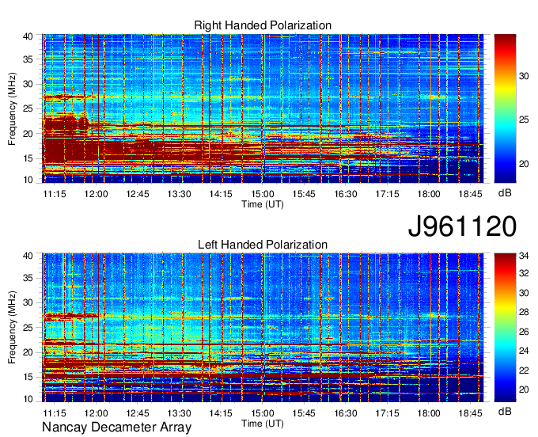Image resolution: width=538 pixels, height=437 pixels.
Task: Click the "Time (UT)" axis label of the Right Handed plot
Action: pyautogui.click(x=263, y=204)
